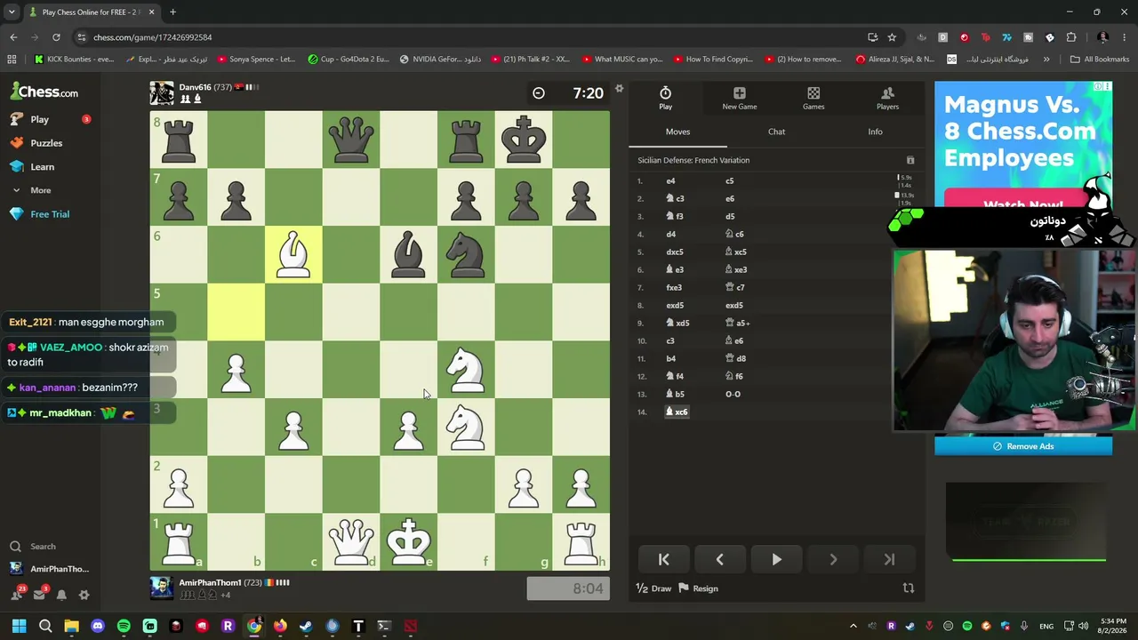Open Spotify from the taskbar
The width and height of the screenshot is (1138, 640).
click(124, 626)
